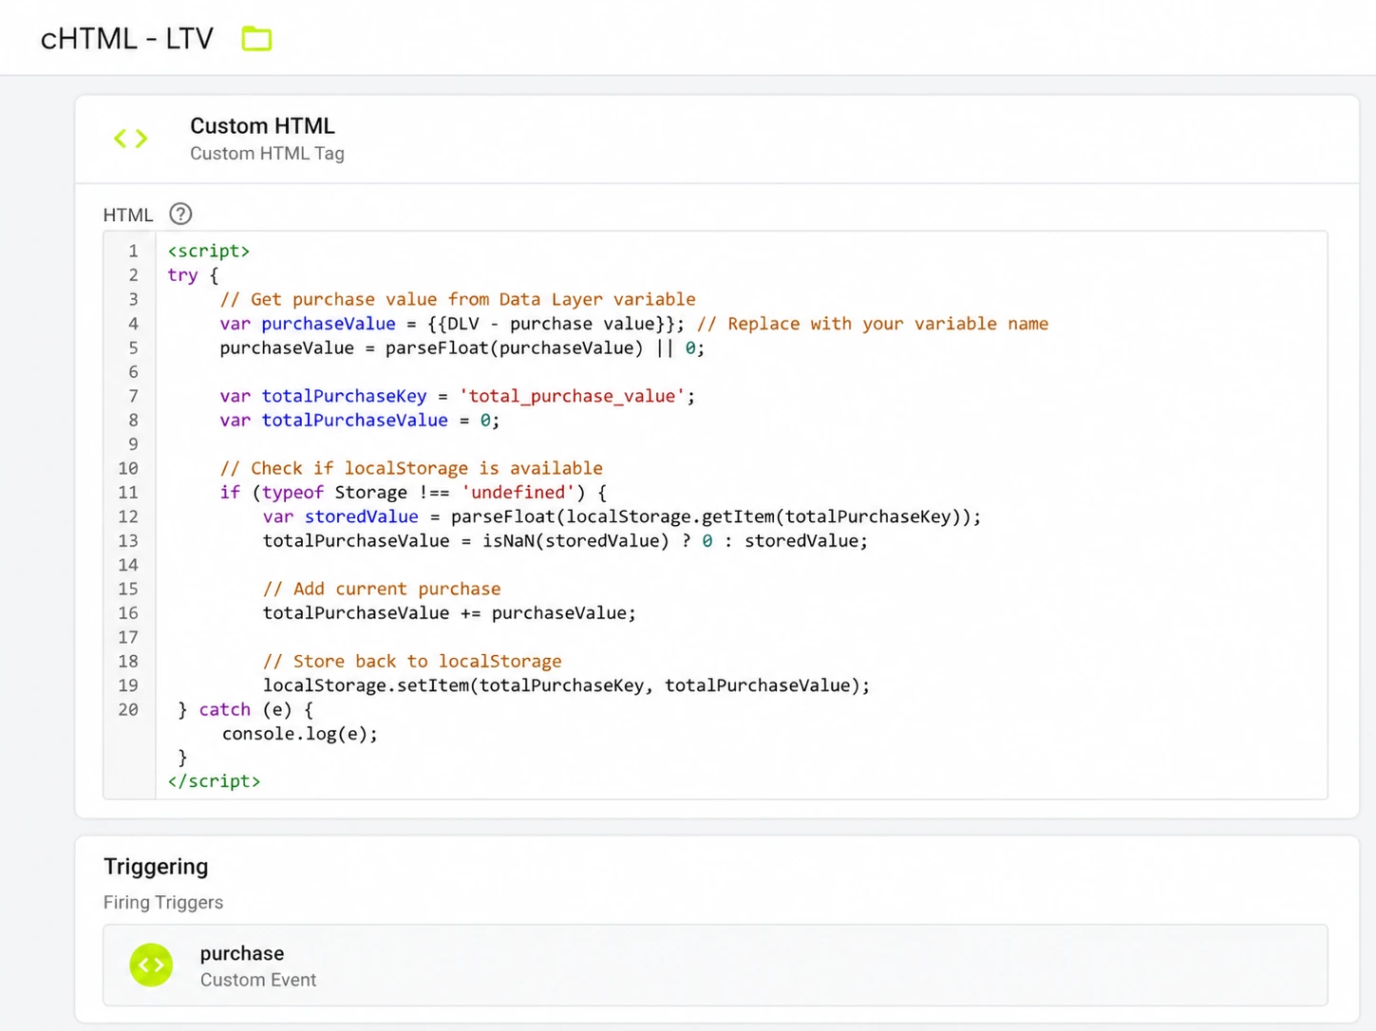Click the purchase trigger green icon
The width and height of the screenshot is (1376, 1031).
(x=151, y=965)
